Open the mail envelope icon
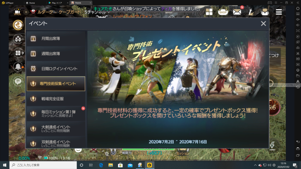Image resolution: width=301 pixels, height=169 pixels. click(x=237, y=12)
